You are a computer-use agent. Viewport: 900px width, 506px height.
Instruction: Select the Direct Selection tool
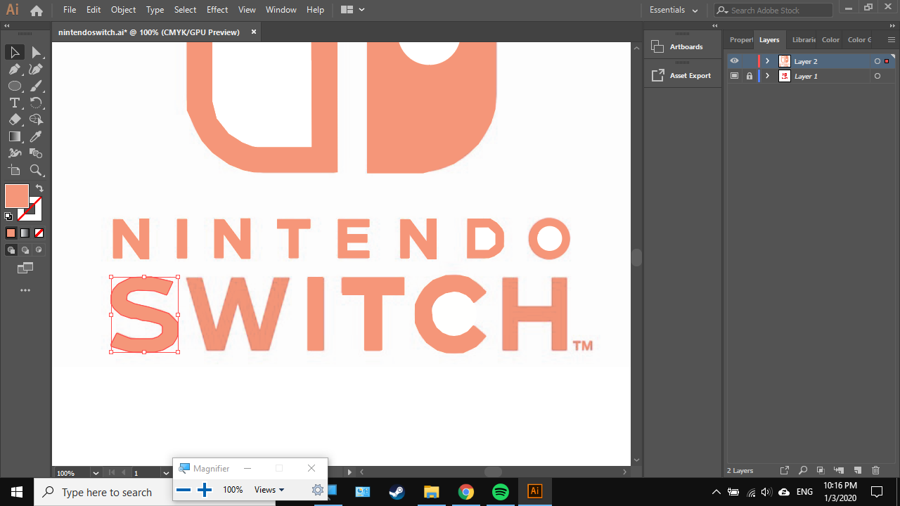point(37,53)
